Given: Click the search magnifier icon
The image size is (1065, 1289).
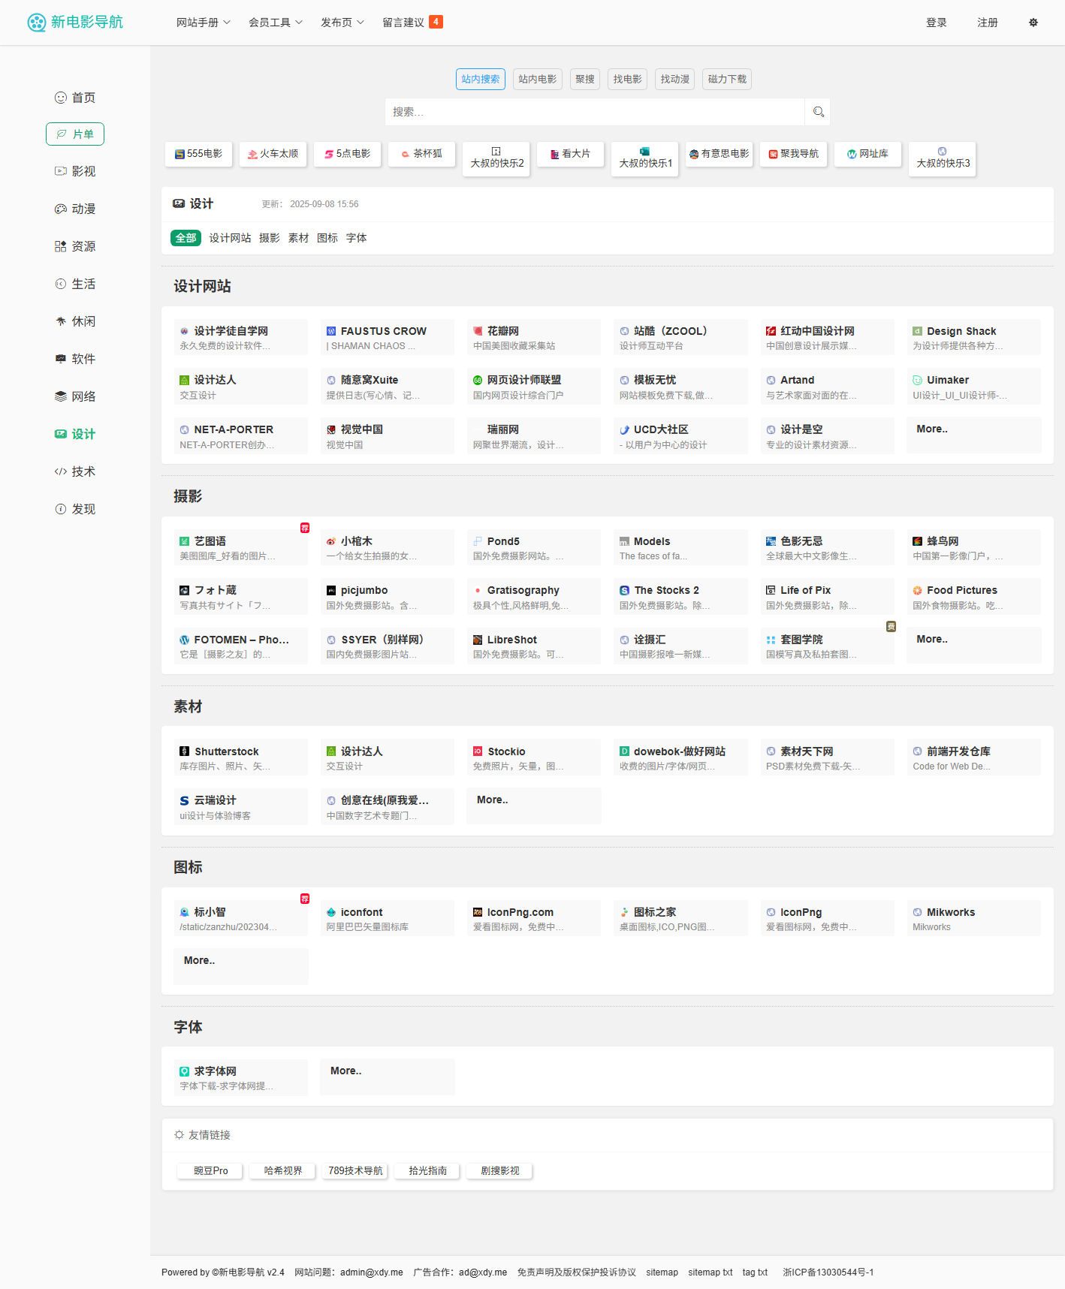Looking at the screenshot, I should [818, 112].
